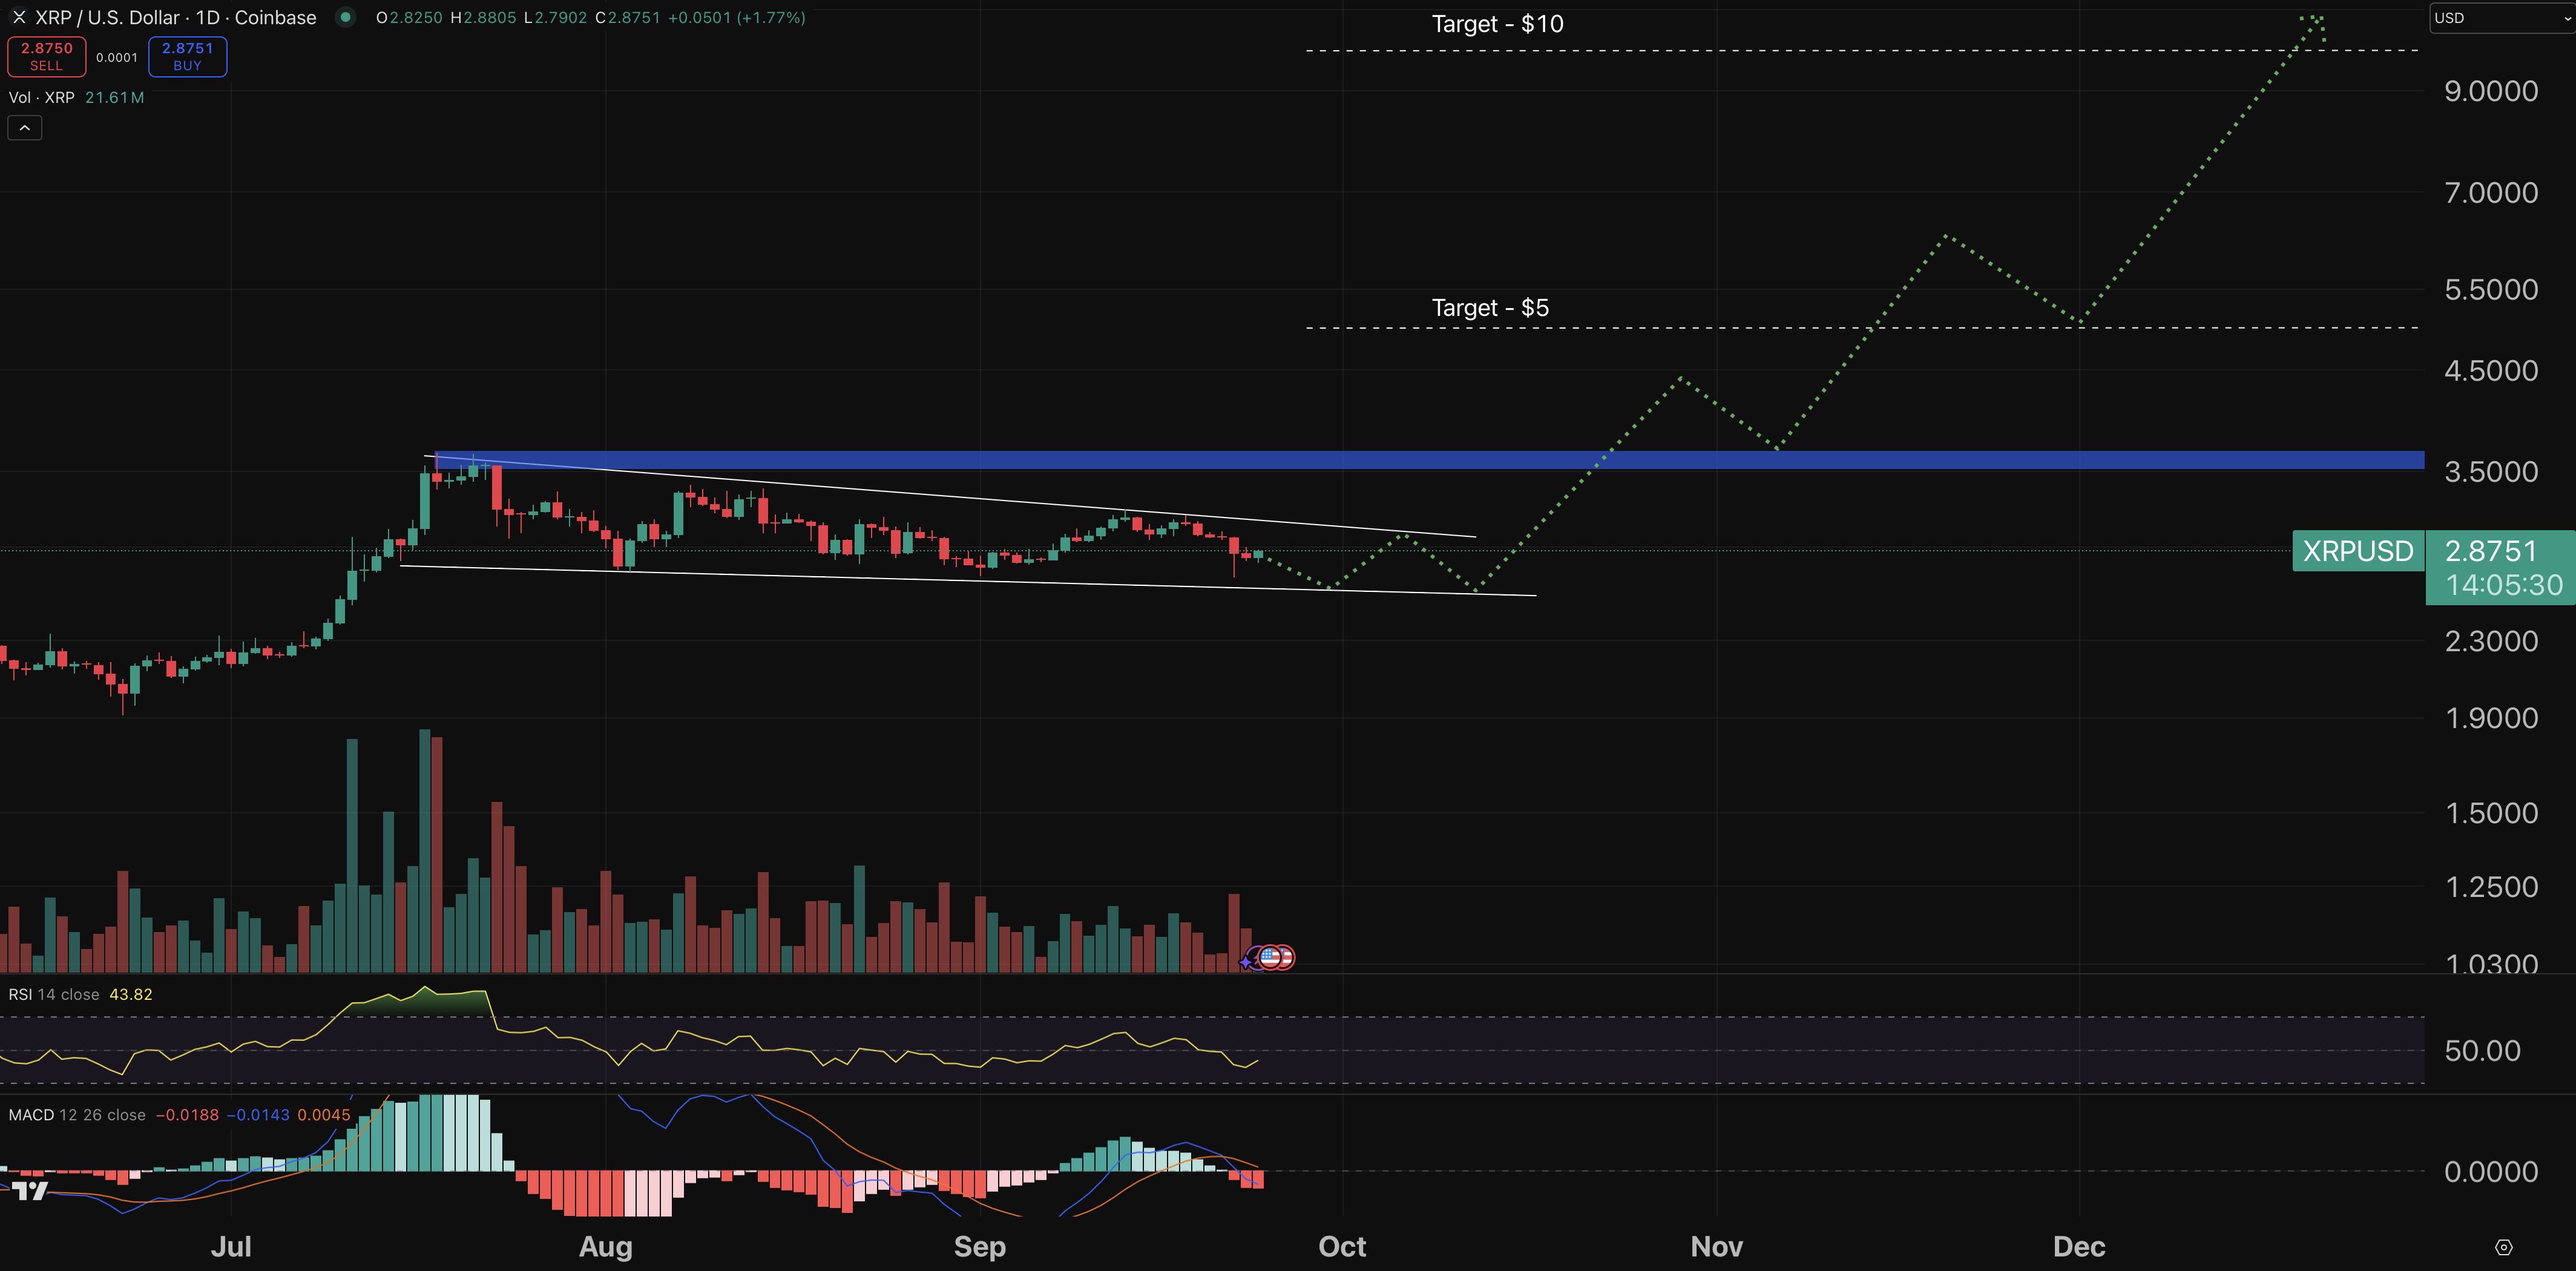
Task: Click the 'Vol · XRP' indicator label
Action: (x=41, y=97)
